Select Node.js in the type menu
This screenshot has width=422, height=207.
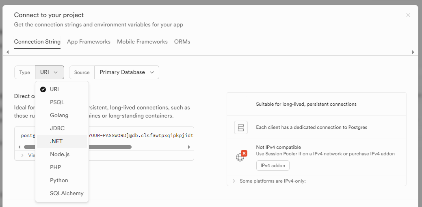[60, 154]
